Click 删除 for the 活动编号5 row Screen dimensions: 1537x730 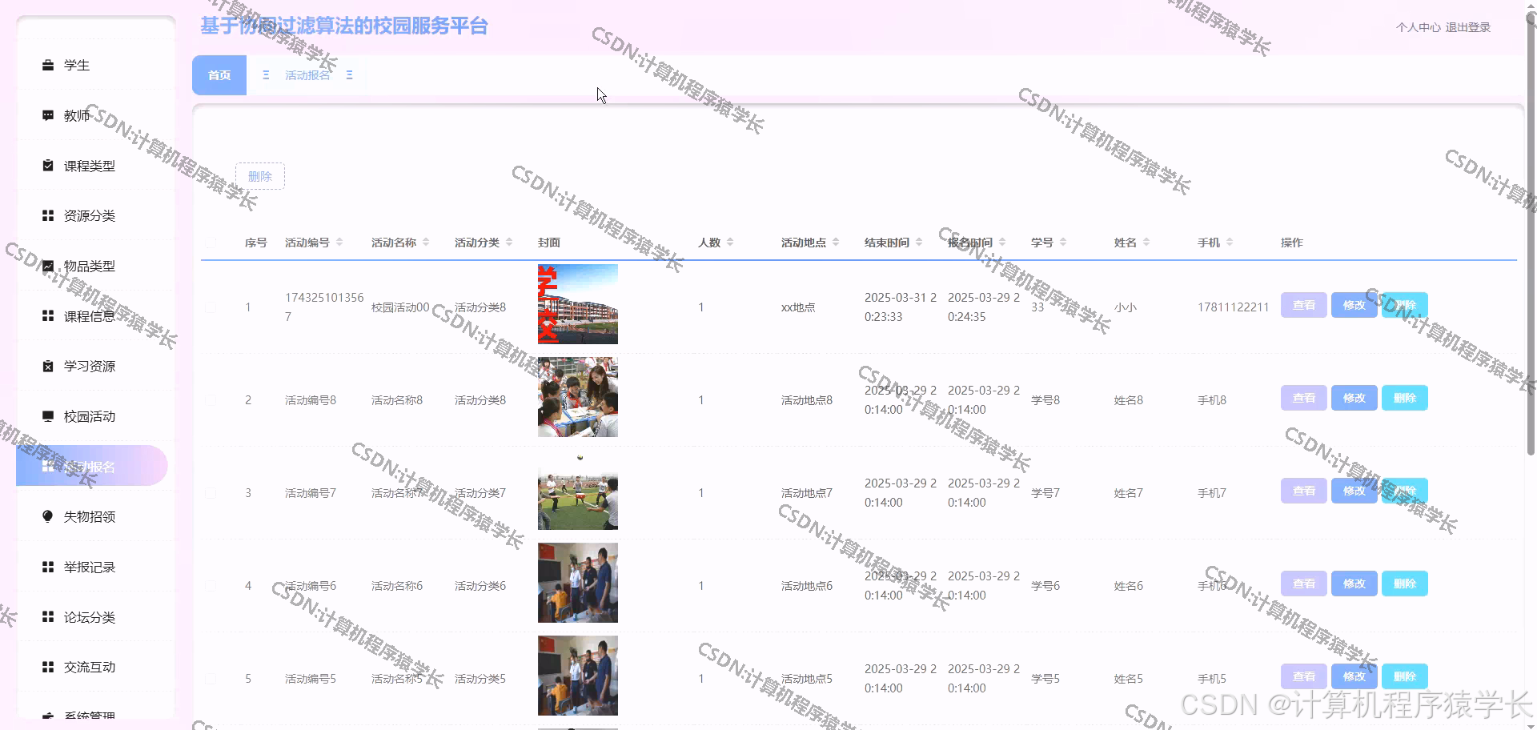[1404, 676]
